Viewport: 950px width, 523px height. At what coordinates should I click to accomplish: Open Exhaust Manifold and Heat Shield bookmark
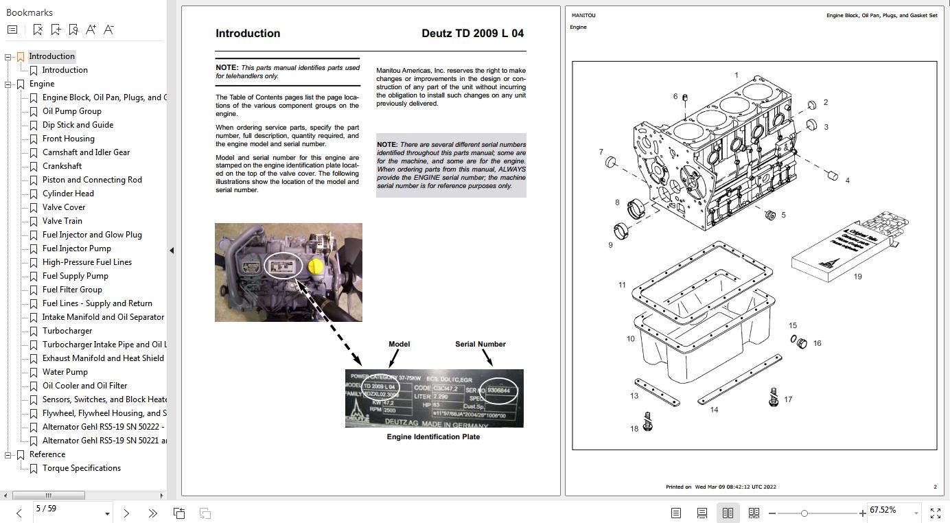pyautogui.click(x=103, y=358)
